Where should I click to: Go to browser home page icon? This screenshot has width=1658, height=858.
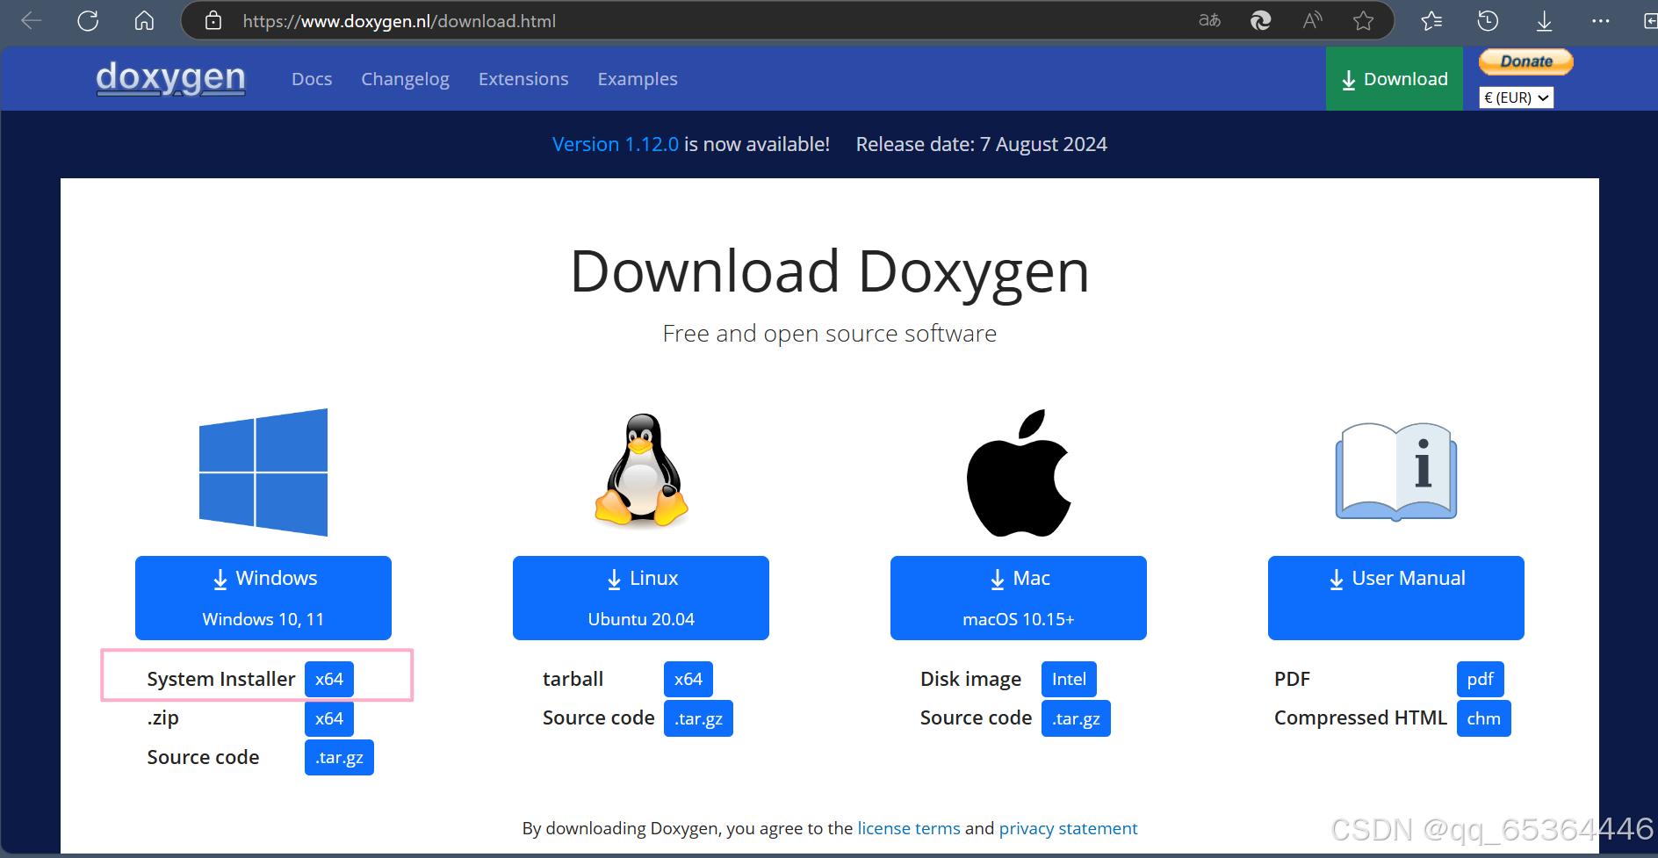point(144,20)
